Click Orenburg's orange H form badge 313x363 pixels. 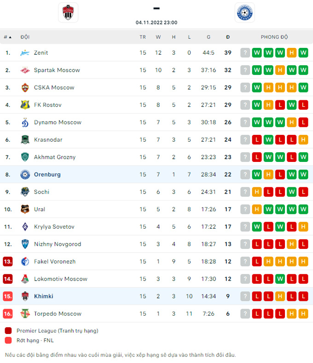click(x=268, y=174)
